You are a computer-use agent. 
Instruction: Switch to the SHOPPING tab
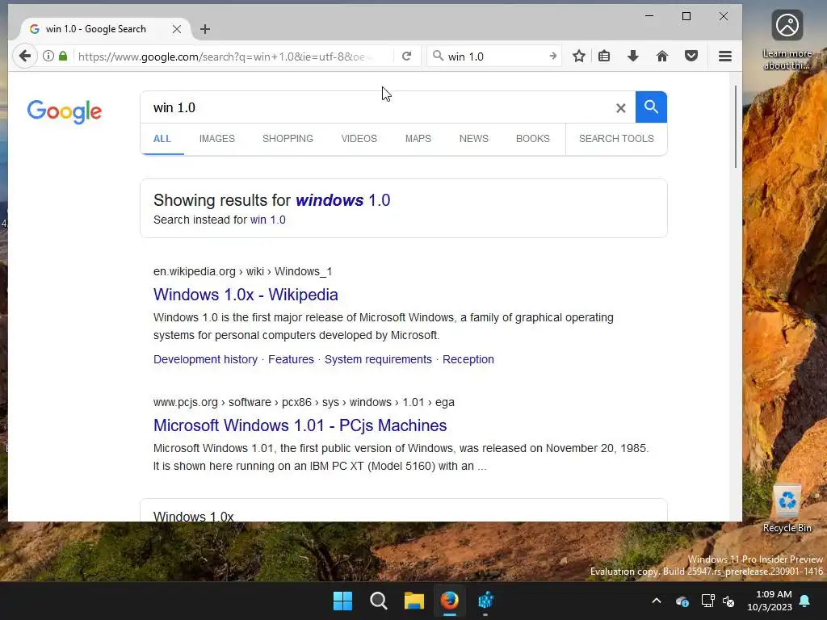pyautogui.click(x=288, y=139)
